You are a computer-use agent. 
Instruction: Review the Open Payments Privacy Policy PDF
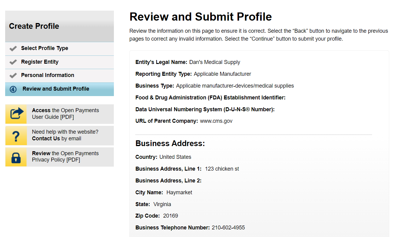tap(65, 156)
